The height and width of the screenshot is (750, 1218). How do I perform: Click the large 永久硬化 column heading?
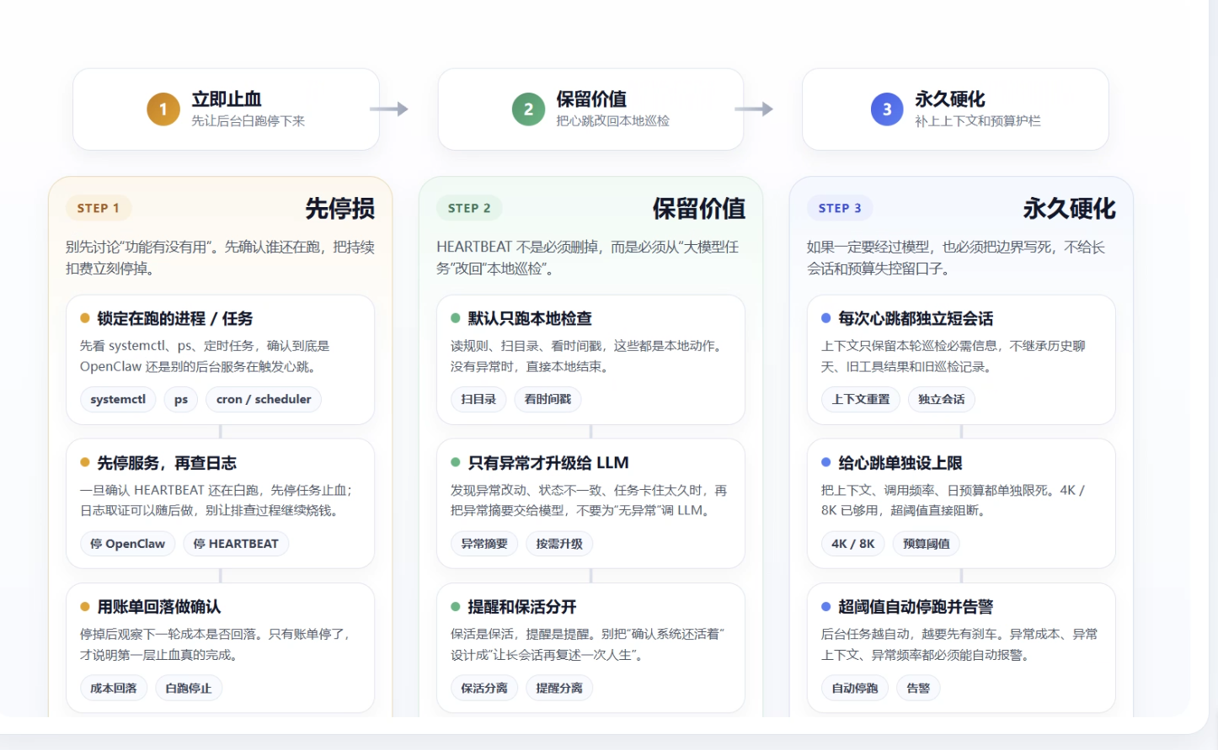click(x=1069, y=209)
